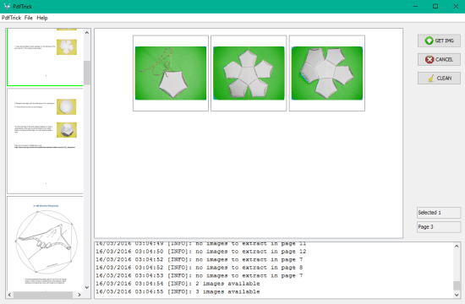Click log line '3 images available'
The height and width of the screenshot is (304, 465).
click(x=178, y=291)
